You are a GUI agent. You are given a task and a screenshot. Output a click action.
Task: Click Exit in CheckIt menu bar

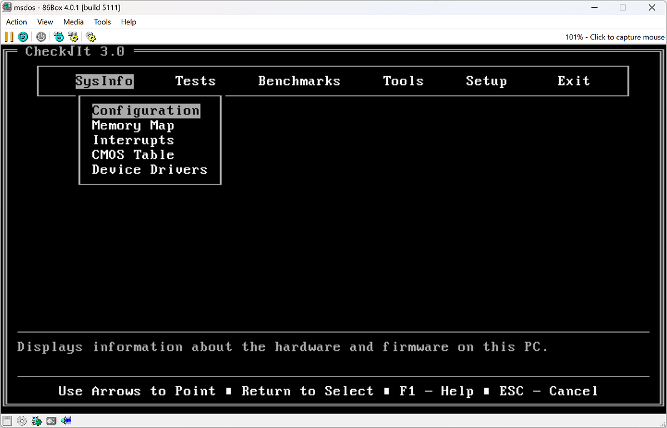coord(573,81)
